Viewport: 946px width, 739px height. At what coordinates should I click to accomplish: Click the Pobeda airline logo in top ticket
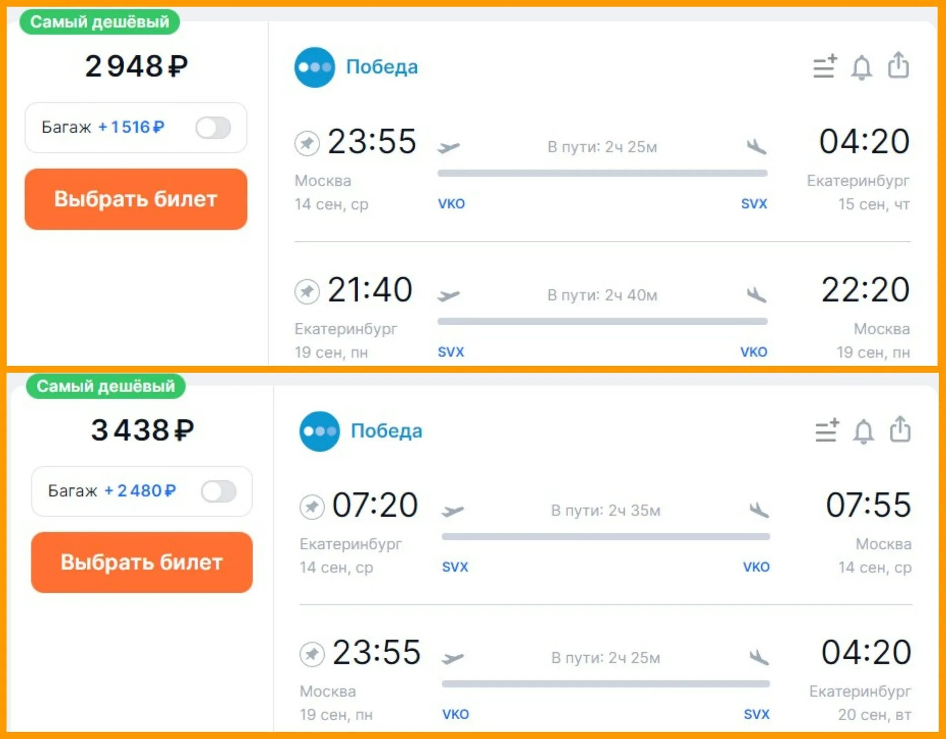click(x=314, y=67)
